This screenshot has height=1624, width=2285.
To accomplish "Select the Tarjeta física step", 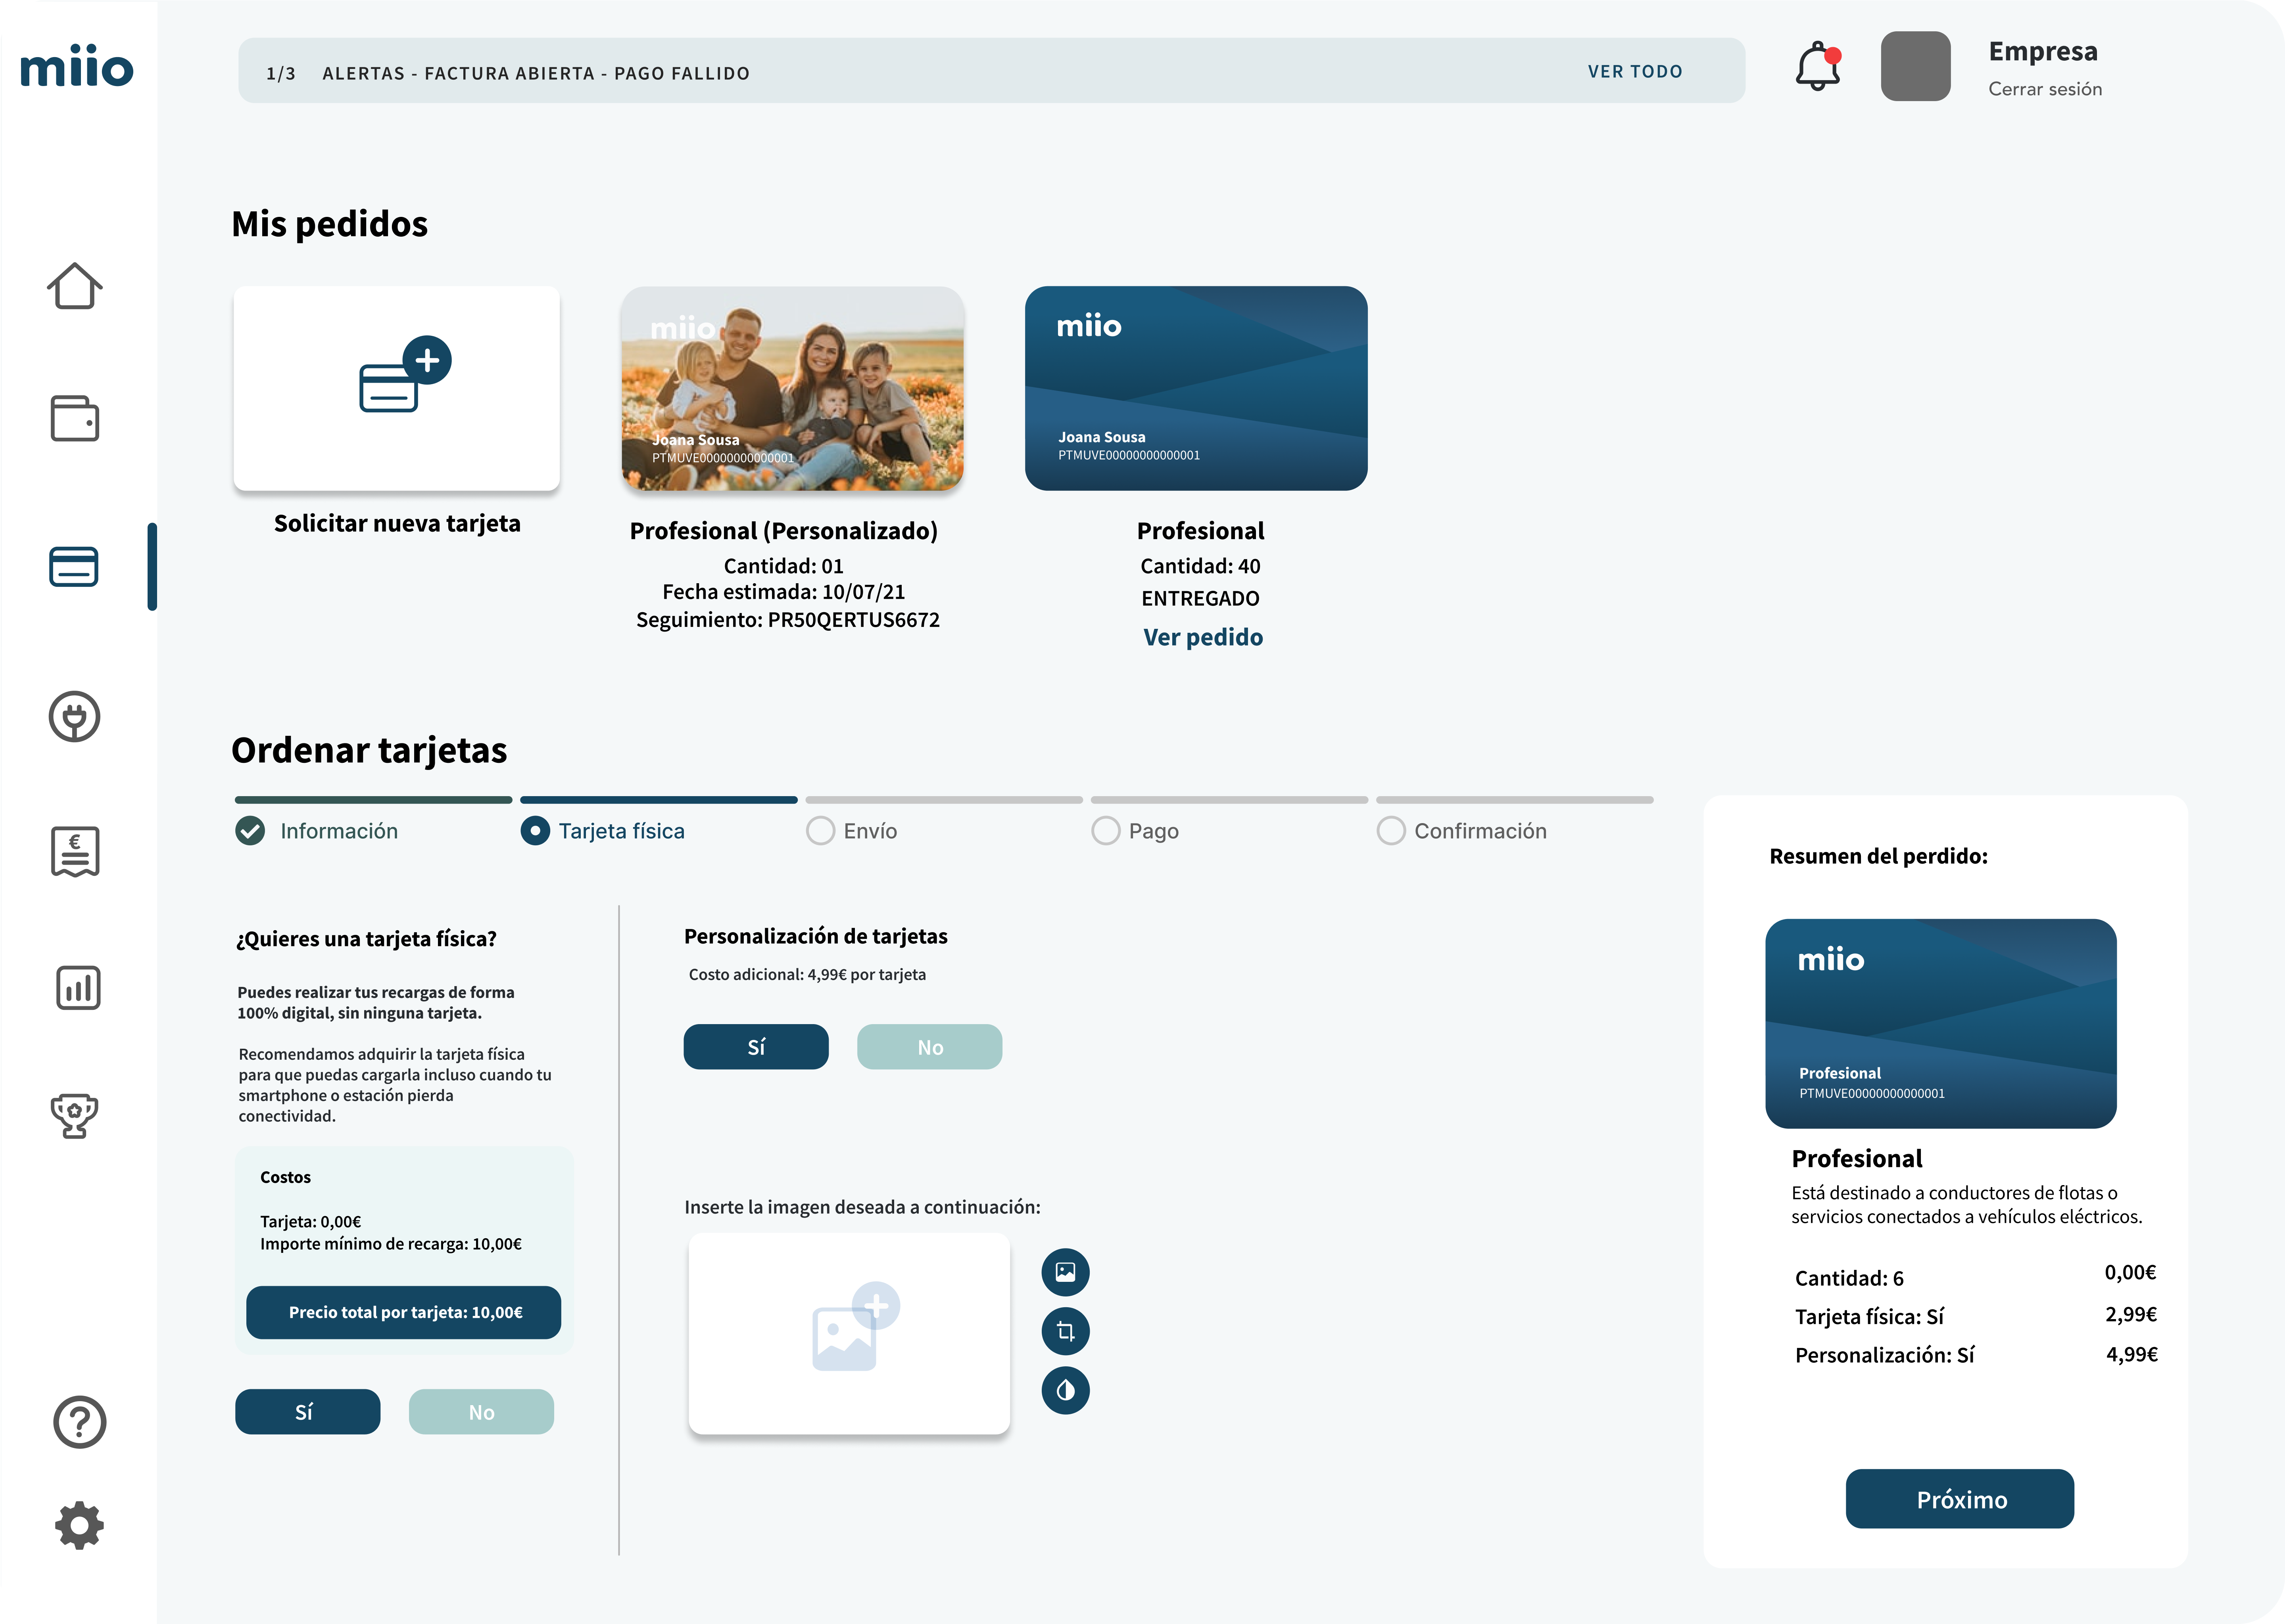I will 603,831.
